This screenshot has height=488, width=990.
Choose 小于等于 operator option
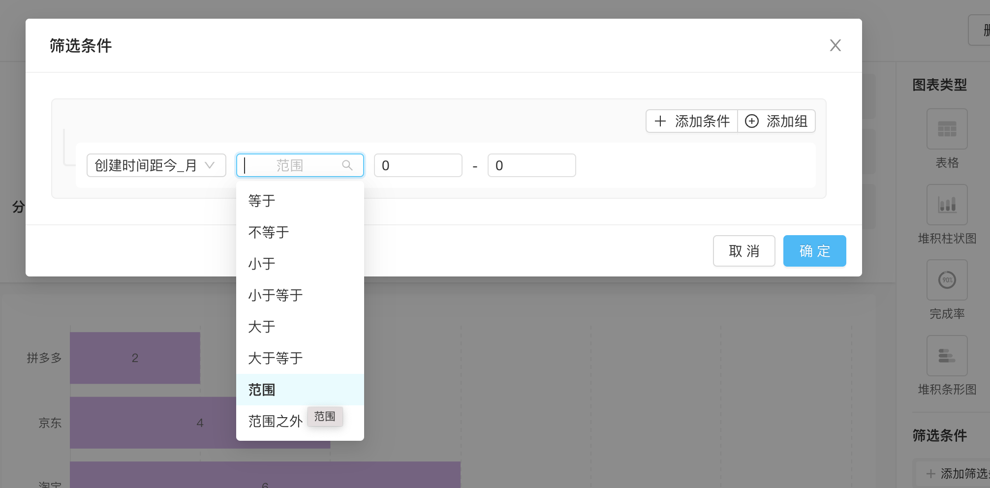pos(300,295)
